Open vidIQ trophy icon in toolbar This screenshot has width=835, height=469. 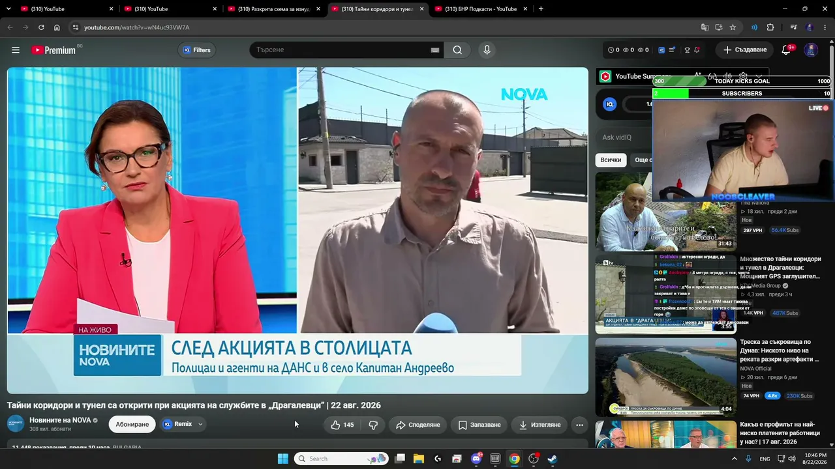coord(687,50)
